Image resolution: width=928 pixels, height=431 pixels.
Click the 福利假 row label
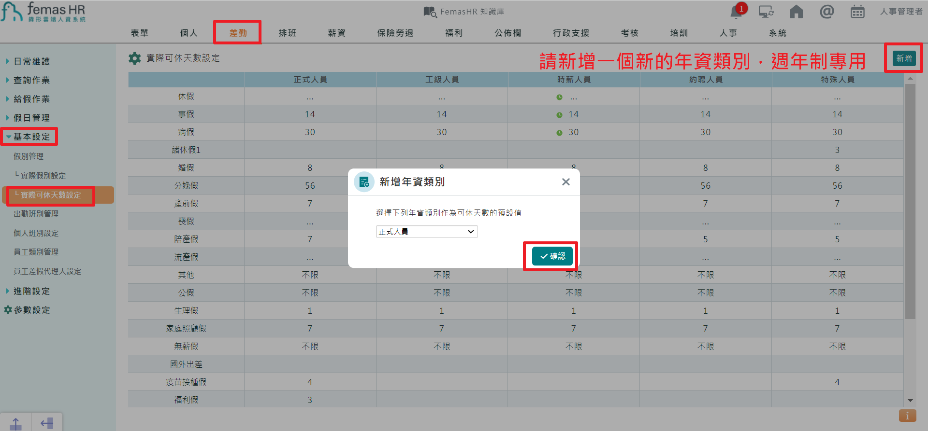[186, 400]
